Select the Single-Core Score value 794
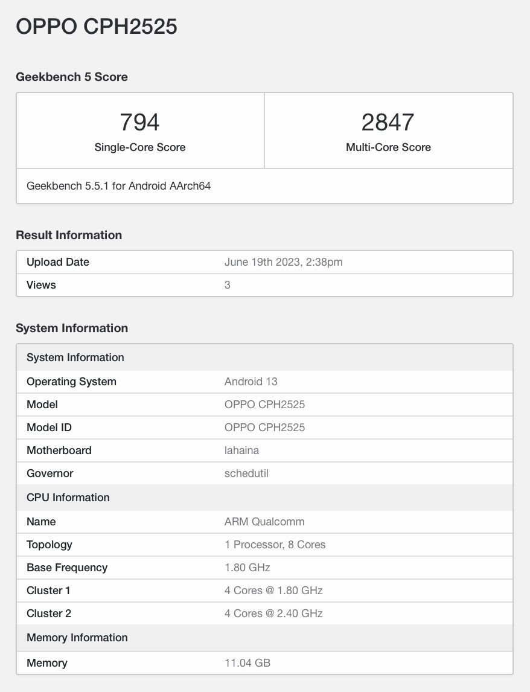 140,122
